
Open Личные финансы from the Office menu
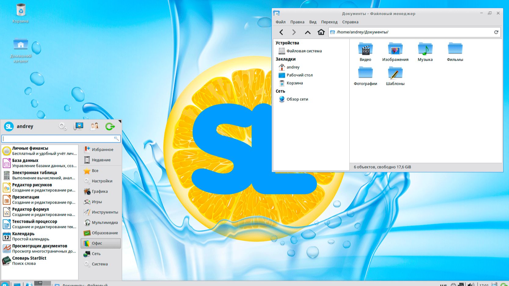click(40, 151)
